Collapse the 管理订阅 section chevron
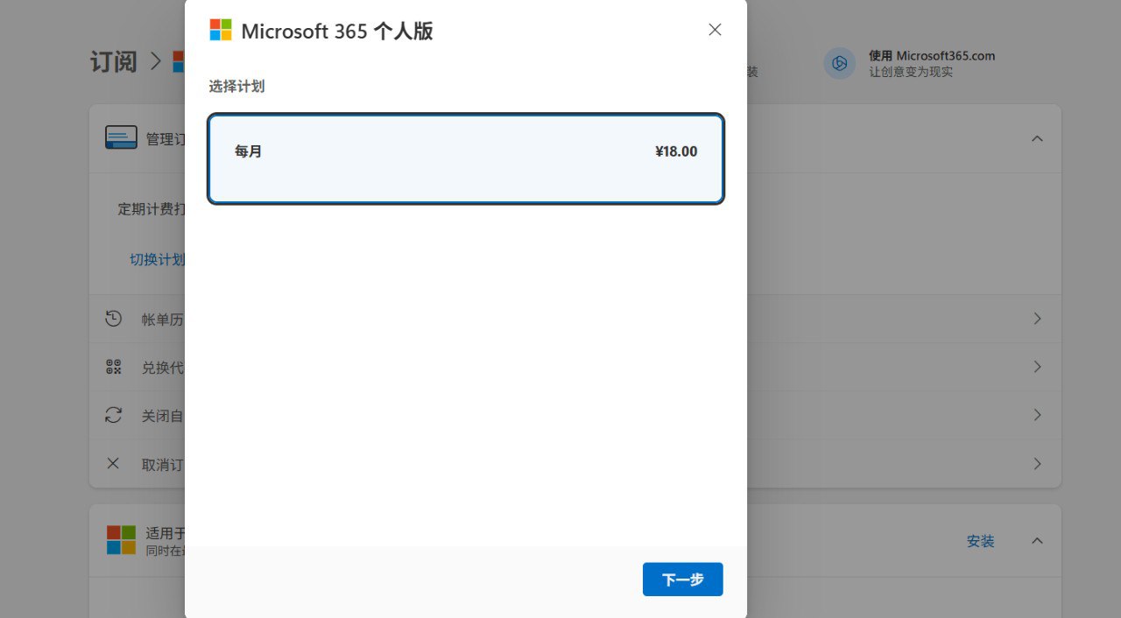Viewport: 1121px width, 618px height. tap(1037, 139)
